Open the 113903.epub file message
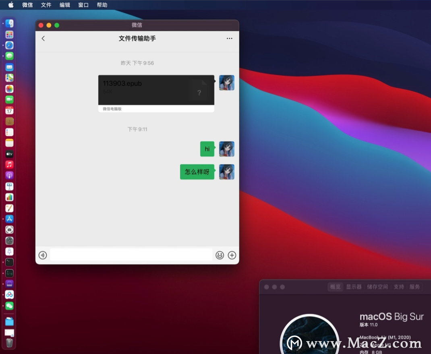The image size is (431, 354). pos(156,93)
